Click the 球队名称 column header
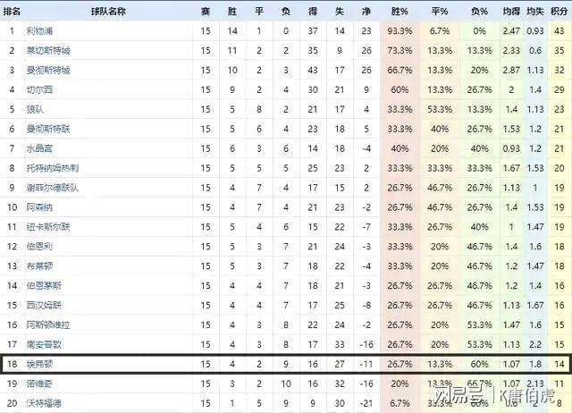Viewport: 572px width, 413px height. (x=108, y=11)
